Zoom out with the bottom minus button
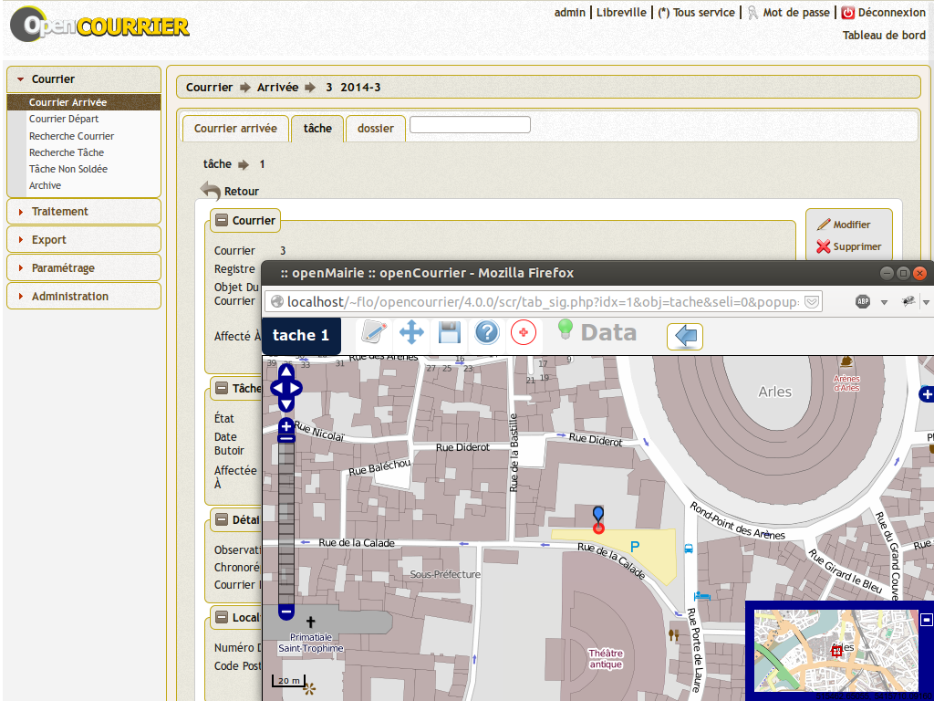Viewport: 934px width, 701px height. pyautogui.click(x=286, y=612)
